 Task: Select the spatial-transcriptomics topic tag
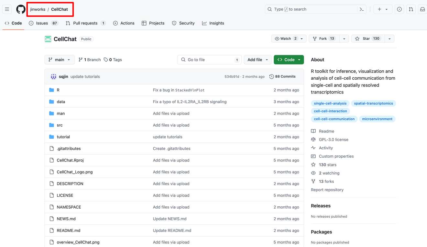(373, 104)
